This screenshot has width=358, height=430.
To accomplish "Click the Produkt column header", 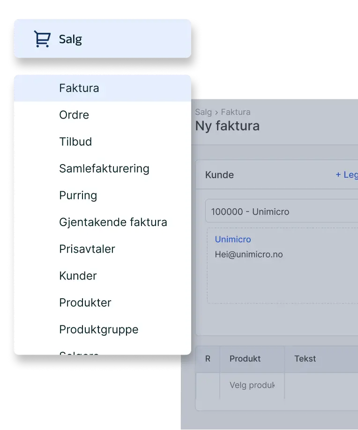I will [245, 359].
